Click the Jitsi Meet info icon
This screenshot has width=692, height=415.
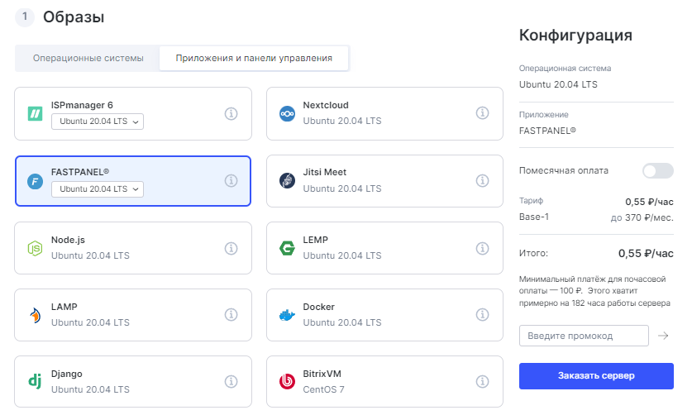coord(483,180)
